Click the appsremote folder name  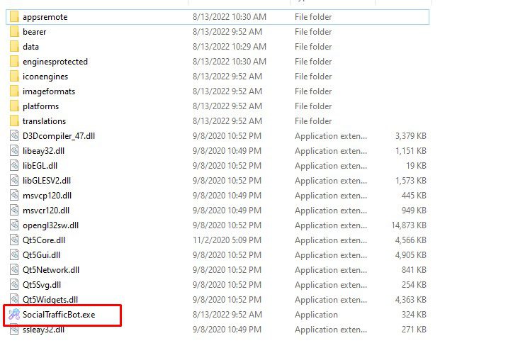pos(45,17)
